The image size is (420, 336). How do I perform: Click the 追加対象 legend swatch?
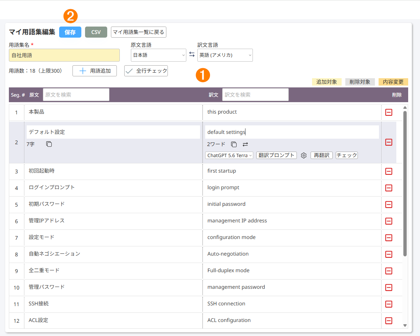[x=327, y=82]
